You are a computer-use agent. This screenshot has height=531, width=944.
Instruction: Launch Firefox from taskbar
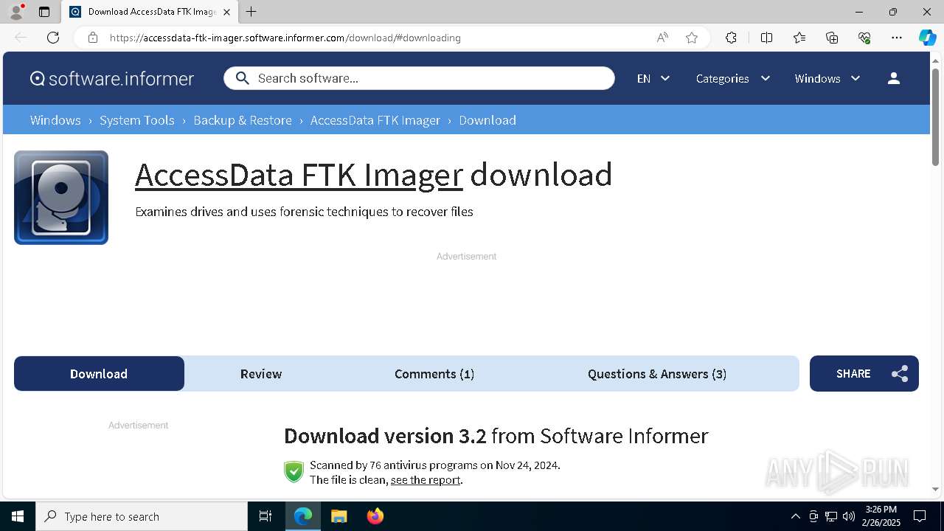pyautogui.click(x=375, y=516)
